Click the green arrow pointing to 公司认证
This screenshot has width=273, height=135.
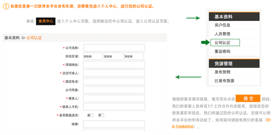(205, 42)
